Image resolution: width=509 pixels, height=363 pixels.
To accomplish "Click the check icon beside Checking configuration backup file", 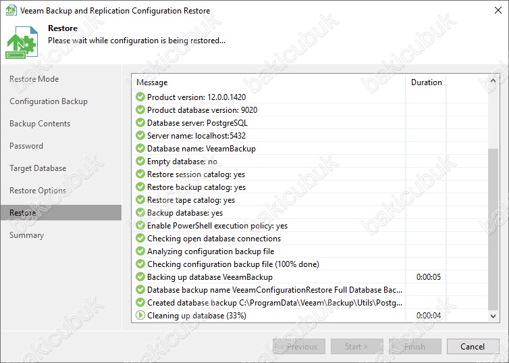I will coord(140,264).
